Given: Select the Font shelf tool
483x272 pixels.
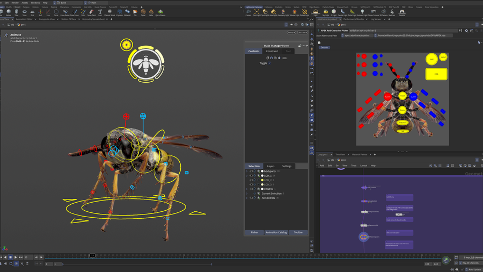Looking at the screenshot, I should (x=100, y=12).
